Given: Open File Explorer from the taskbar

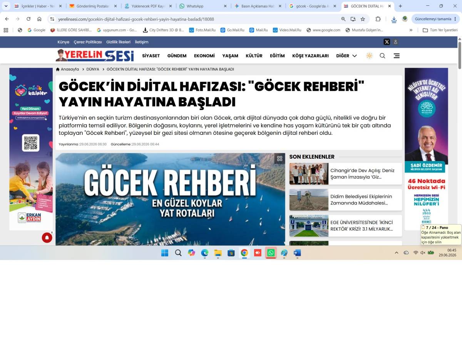Looking at the screenshot, I should [x=218, y=253].
